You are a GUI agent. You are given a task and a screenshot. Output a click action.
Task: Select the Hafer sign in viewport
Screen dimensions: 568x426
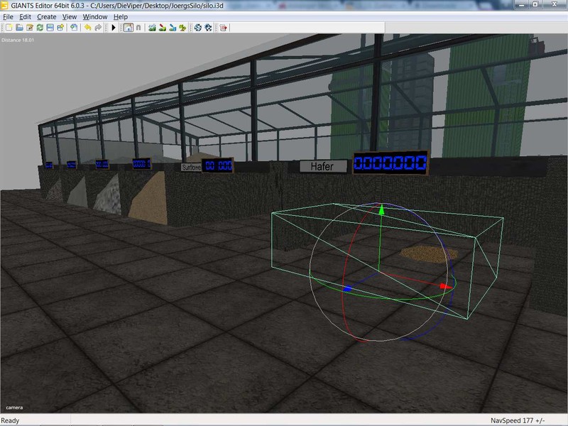click(x=323, y=166)
